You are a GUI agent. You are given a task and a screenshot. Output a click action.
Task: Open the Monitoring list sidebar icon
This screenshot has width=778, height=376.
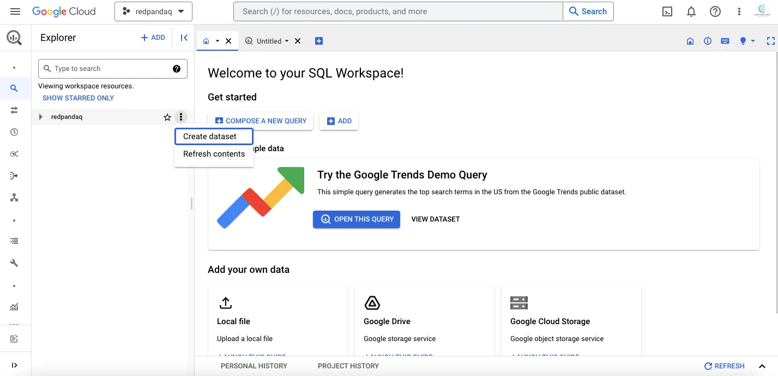(x=14, y=241)
